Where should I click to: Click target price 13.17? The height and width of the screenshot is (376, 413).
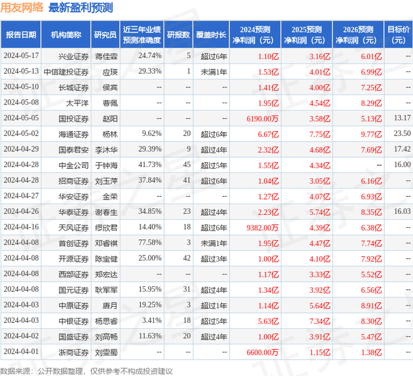tap(402, 118)
